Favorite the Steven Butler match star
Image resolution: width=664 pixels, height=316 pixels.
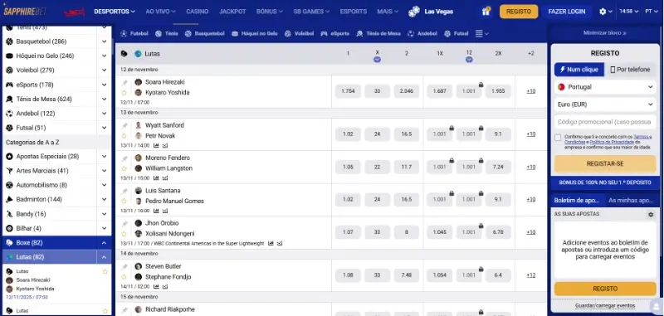[124, 277]
